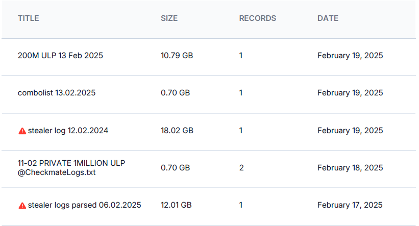Select the 10.79 GB size cell

[177, 56]
